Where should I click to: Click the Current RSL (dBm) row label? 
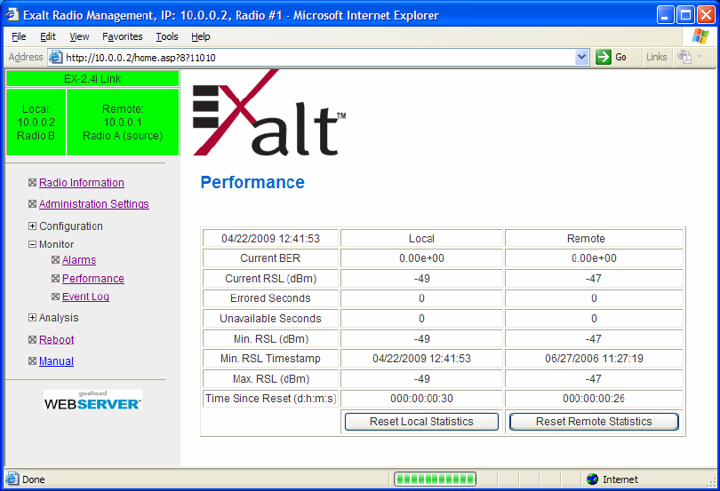(270, 279)
